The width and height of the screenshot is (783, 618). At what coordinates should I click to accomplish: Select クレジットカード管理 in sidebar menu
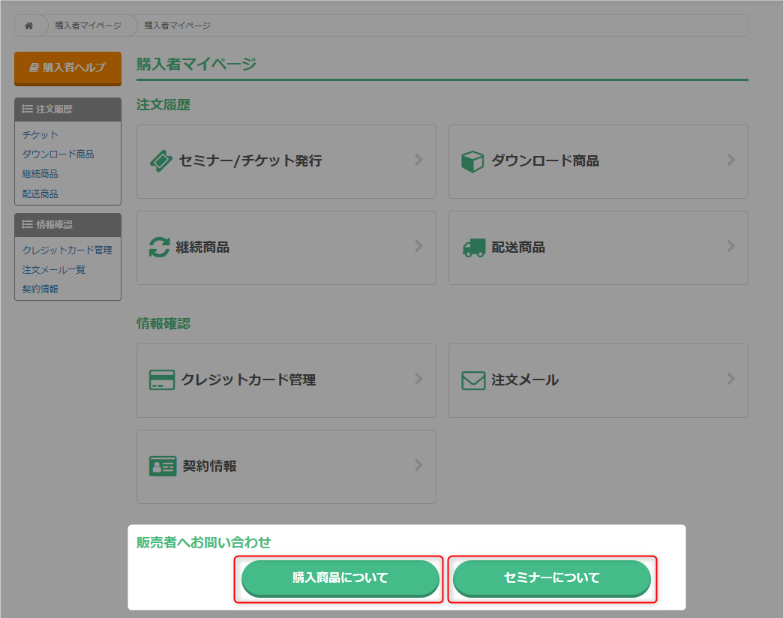click(x=67, y=250)
